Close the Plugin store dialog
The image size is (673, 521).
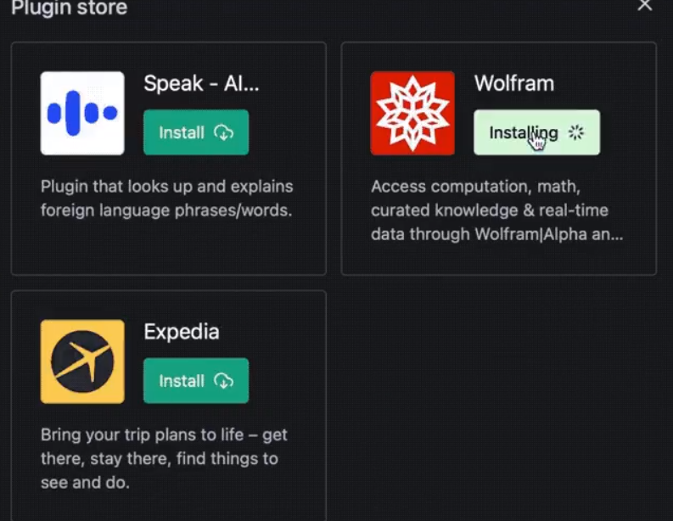[645, 5]
